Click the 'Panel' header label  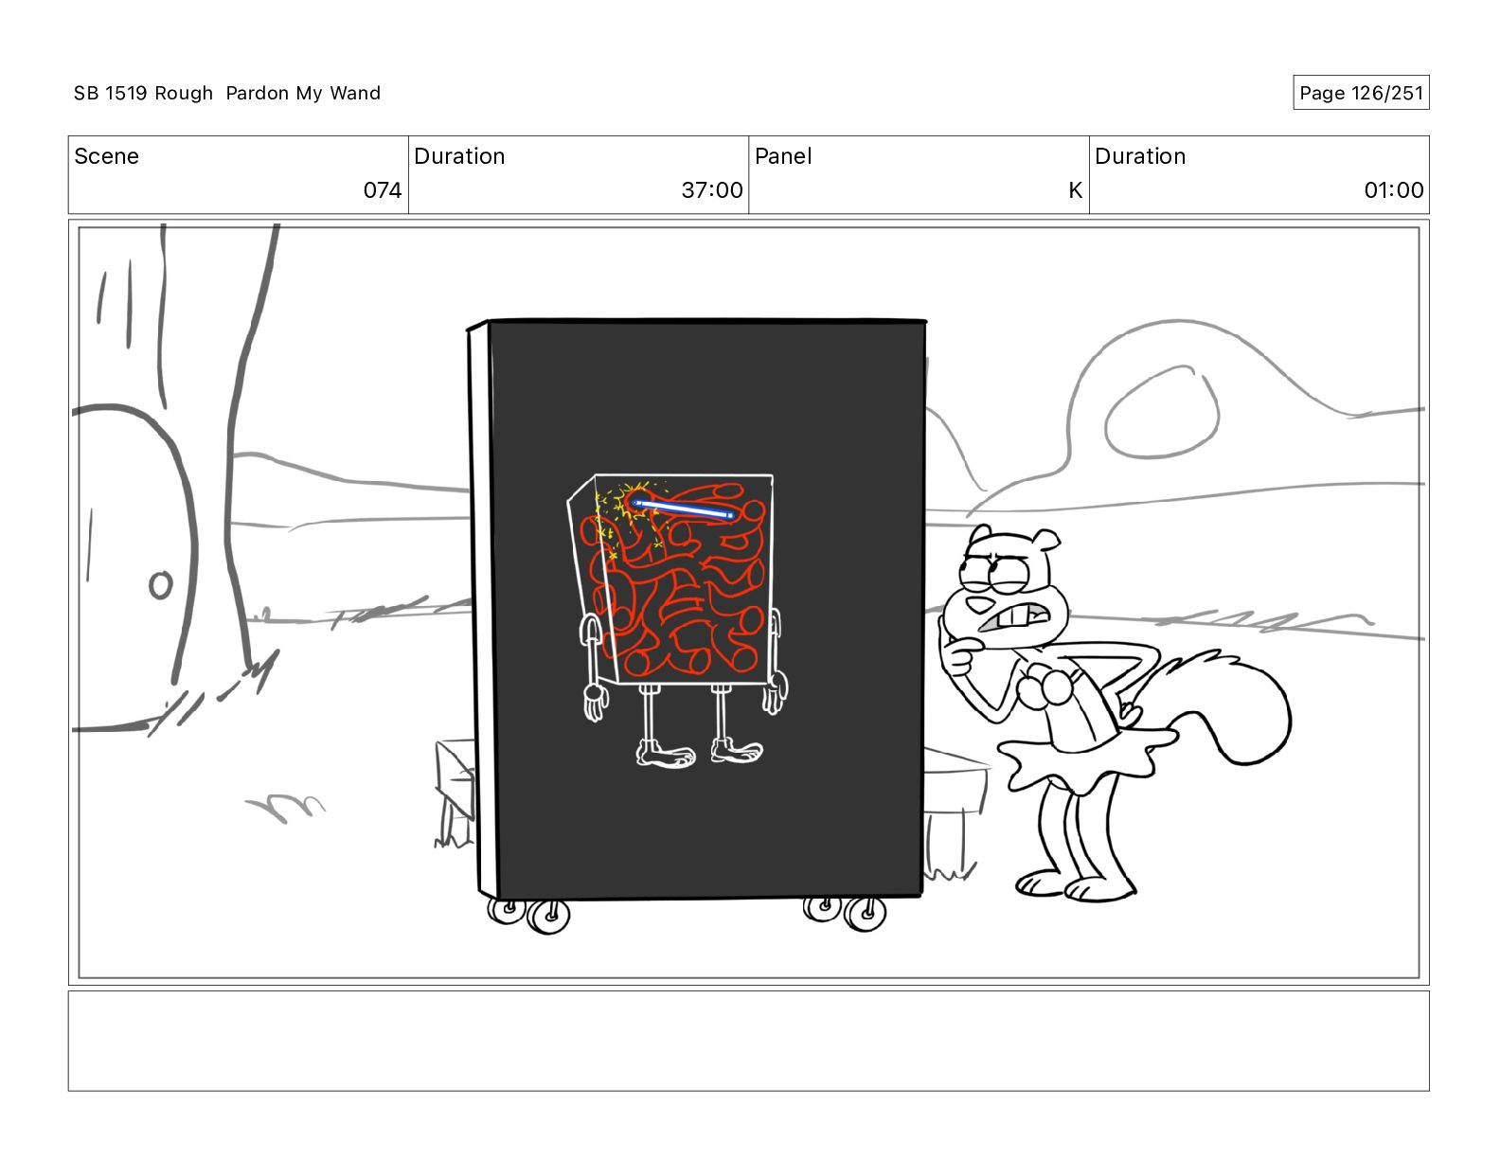(x=783, y=156)
